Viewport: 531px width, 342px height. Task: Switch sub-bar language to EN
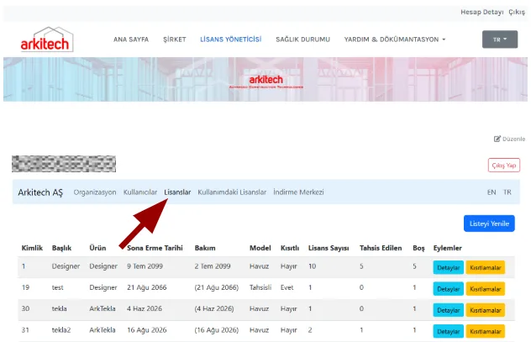(492, 192)
